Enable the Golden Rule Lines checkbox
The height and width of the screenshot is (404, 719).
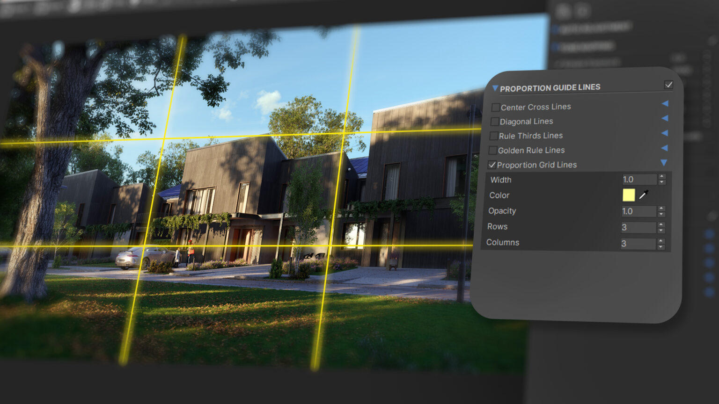click(492, 151)
